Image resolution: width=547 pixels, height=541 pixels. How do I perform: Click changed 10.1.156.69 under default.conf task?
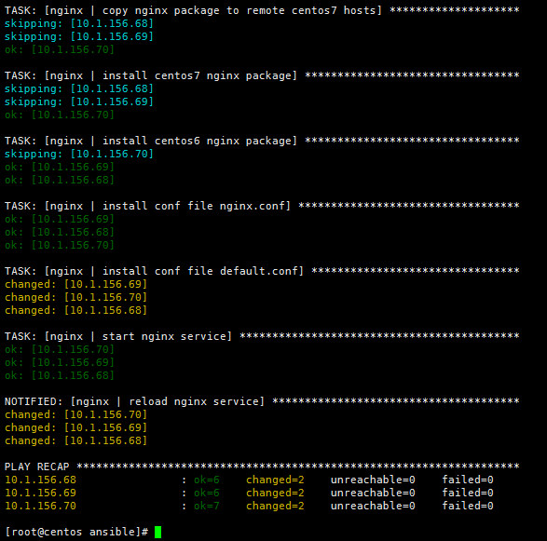76,284
